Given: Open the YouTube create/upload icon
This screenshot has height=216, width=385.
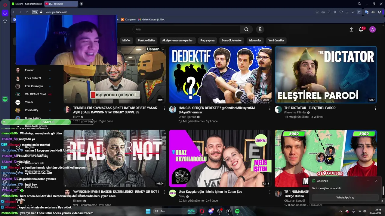Looking at the screenshot, I should [x=351, y=29].
